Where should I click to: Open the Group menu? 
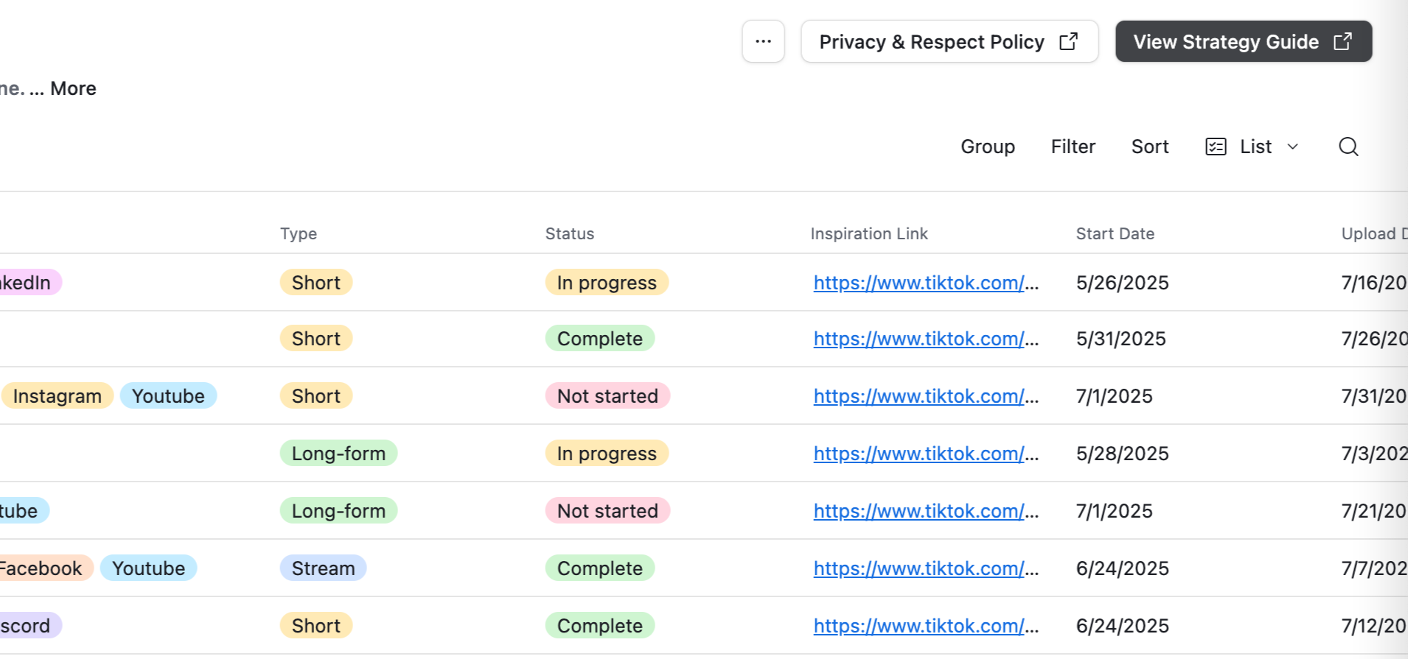tap(987, 147)
